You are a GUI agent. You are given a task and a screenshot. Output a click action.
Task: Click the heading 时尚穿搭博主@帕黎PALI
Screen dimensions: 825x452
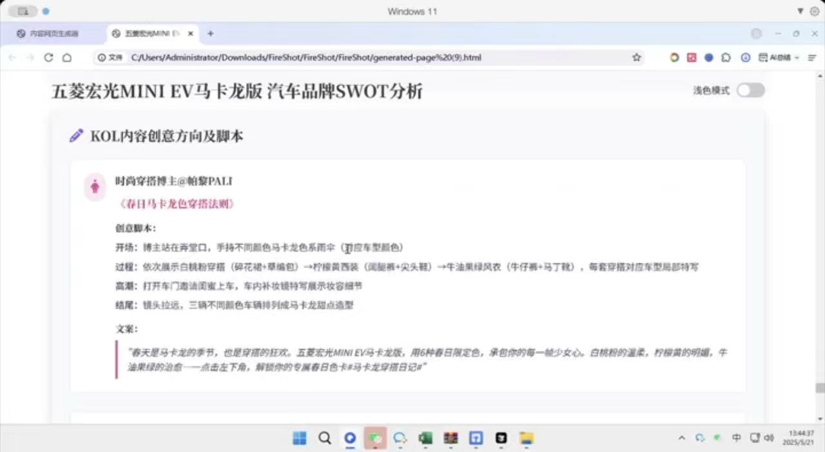point(173,182)
